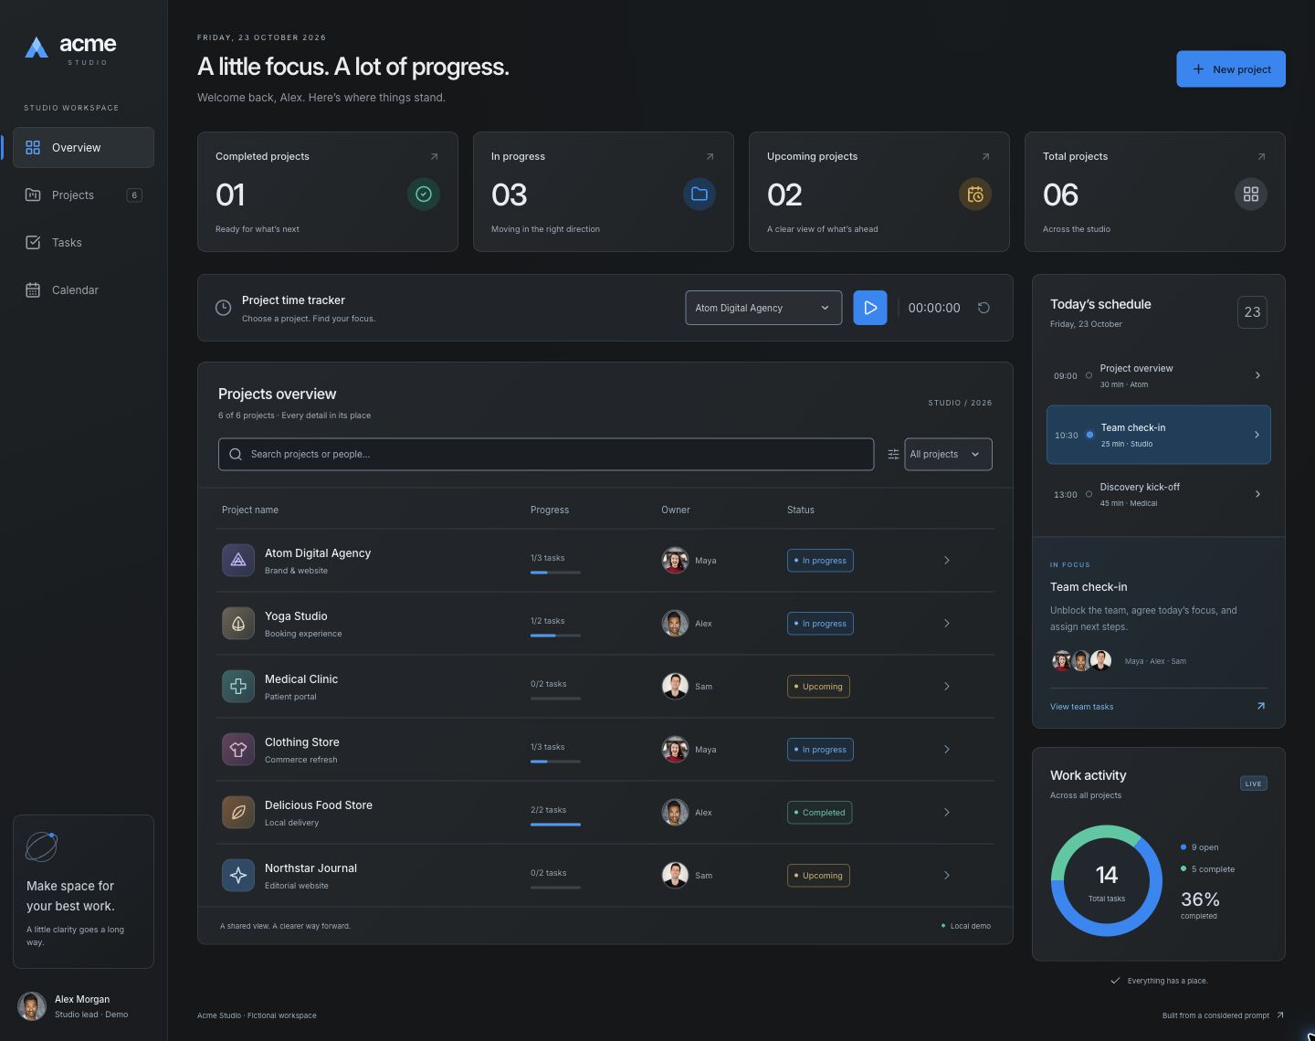Start the project time tracker
The width and height of the screenshot is (1315, 1041).
pos(870,308)
